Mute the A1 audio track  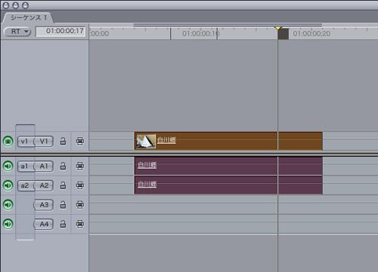click(8, 166)
